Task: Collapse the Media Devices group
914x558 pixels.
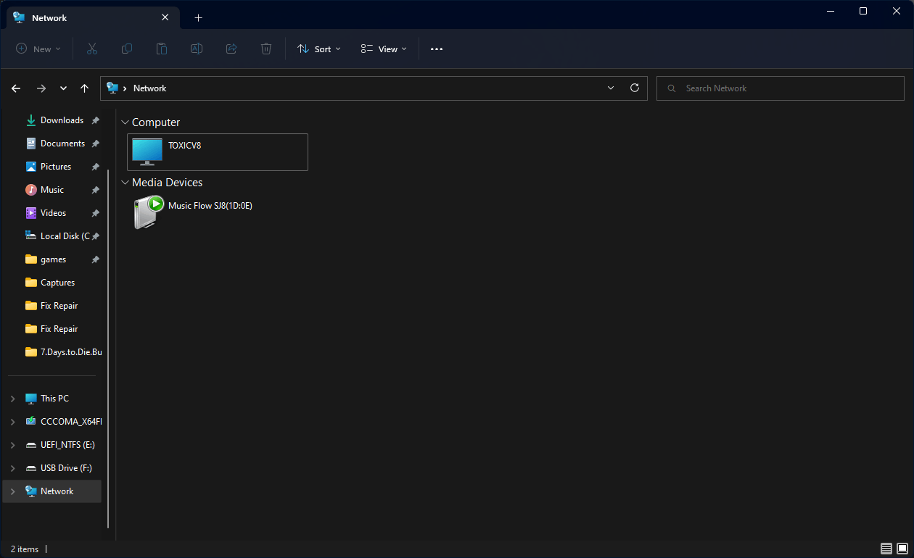Action: tap(125, 183)
